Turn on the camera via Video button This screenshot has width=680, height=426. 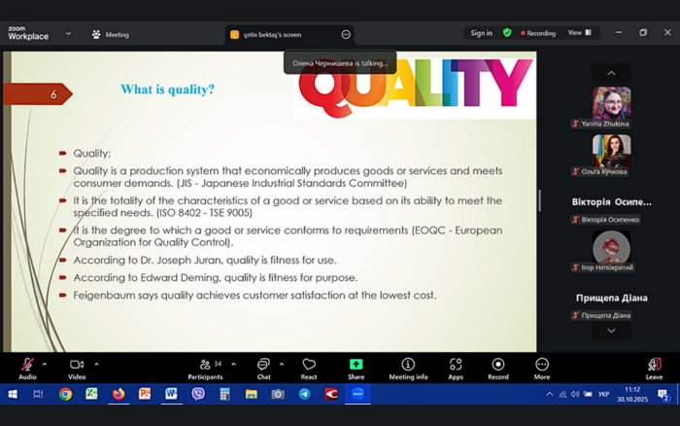click(77, 366)
